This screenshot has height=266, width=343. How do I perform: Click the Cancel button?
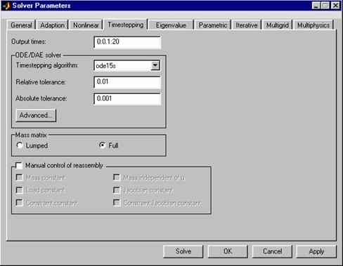tap(272, 251)
